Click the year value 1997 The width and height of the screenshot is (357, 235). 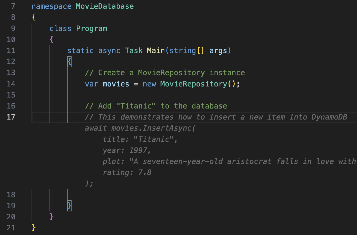pos(138,150)
